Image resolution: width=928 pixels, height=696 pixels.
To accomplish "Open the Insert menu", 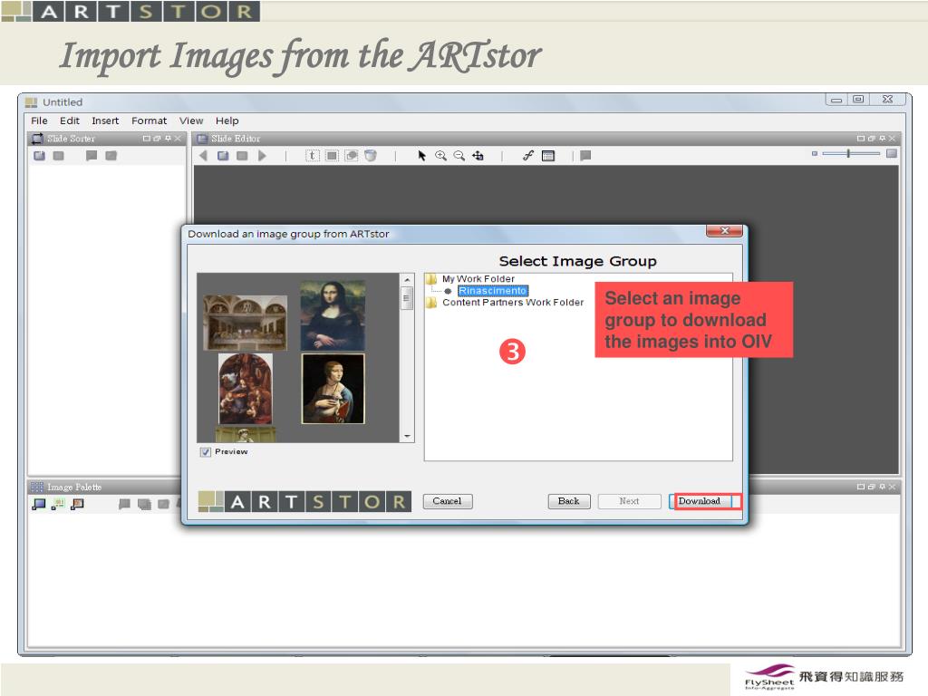I will click(105, 121).
